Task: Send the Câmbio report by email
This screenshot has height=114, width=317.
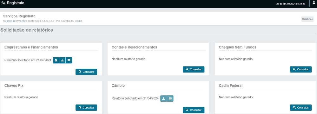Action: tap(170, 98)
